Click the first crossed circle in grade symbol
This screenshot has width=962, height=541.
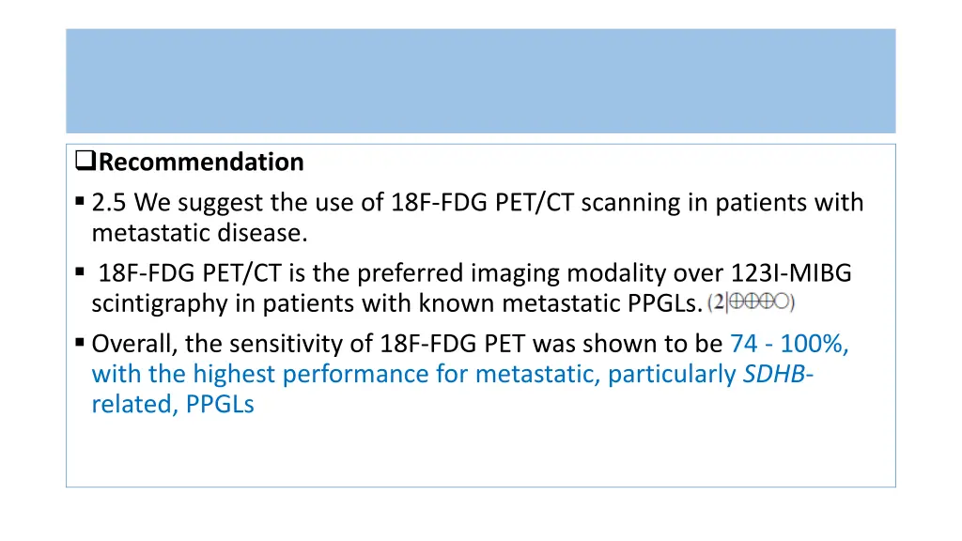tap(737, 301)
